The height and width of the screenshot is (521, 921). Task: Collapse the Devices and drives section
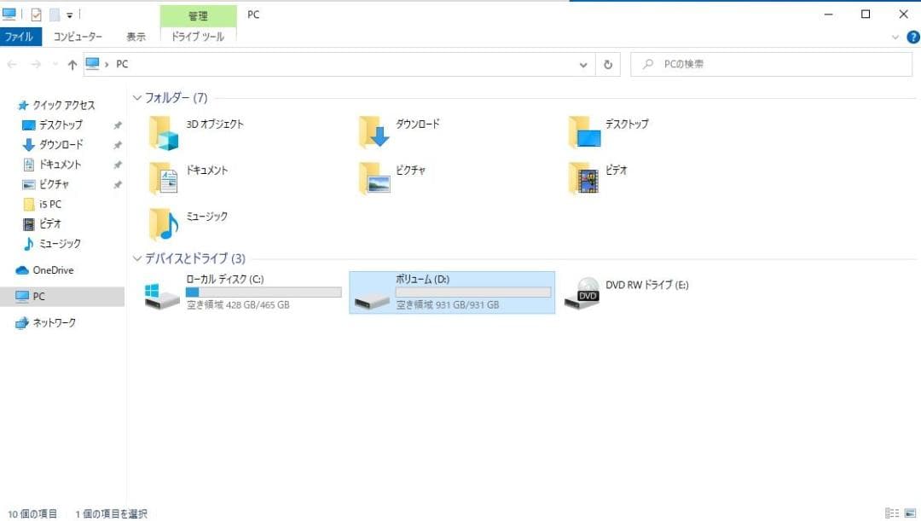pyautogui.click(x=137, y=258)
